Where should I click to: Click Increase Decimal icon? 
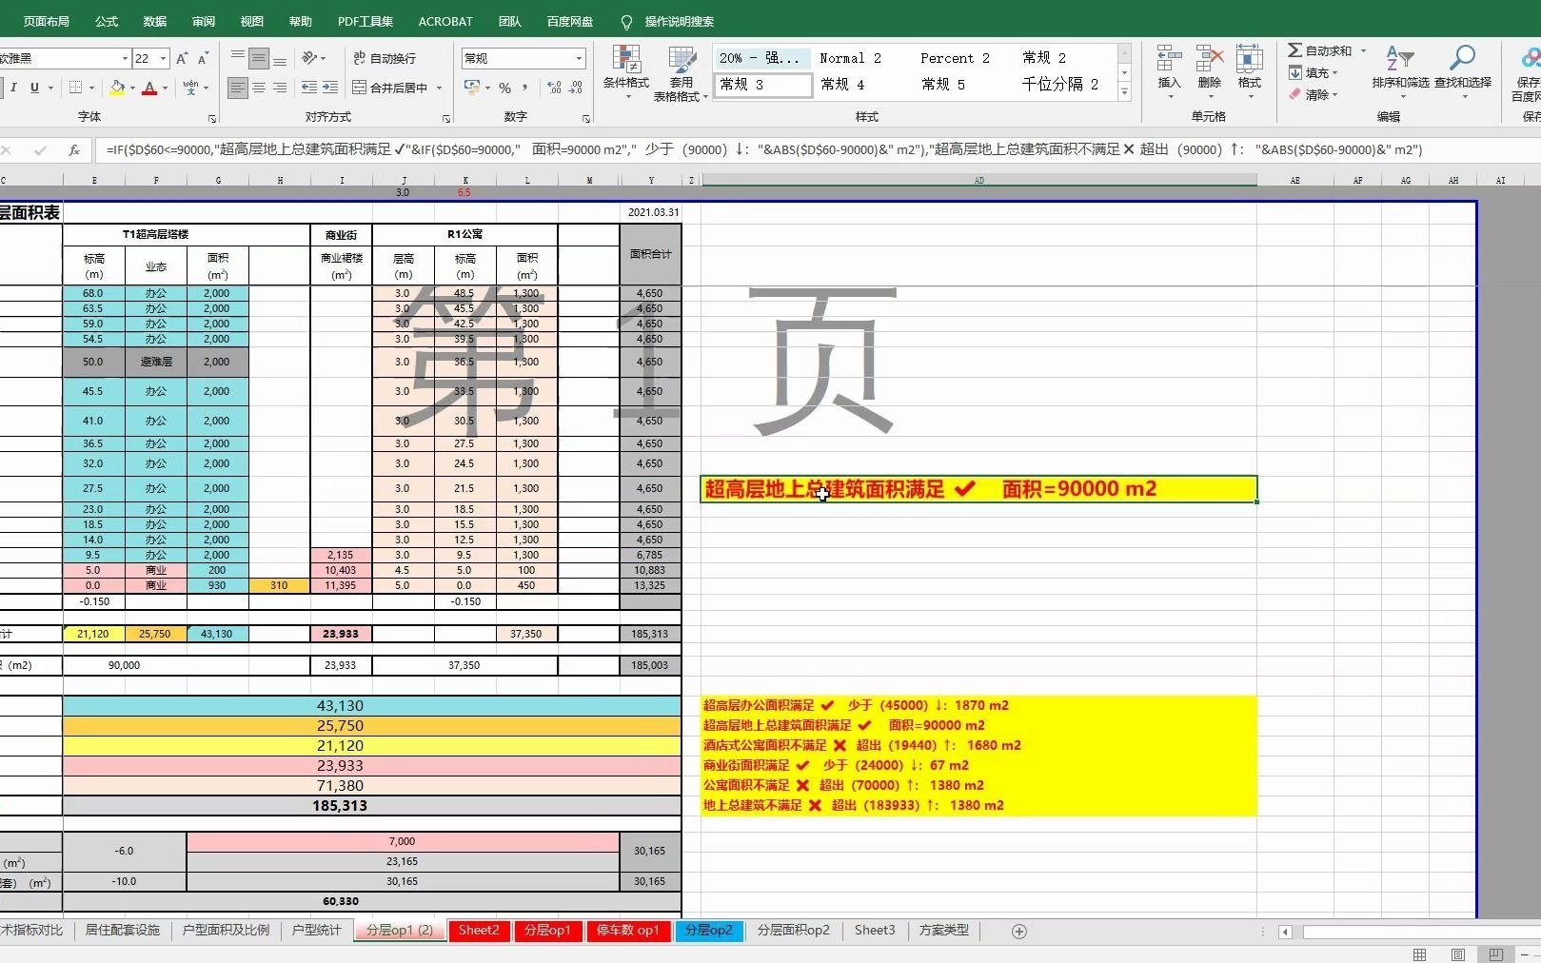pyautogui.click(x=553, y=88)
